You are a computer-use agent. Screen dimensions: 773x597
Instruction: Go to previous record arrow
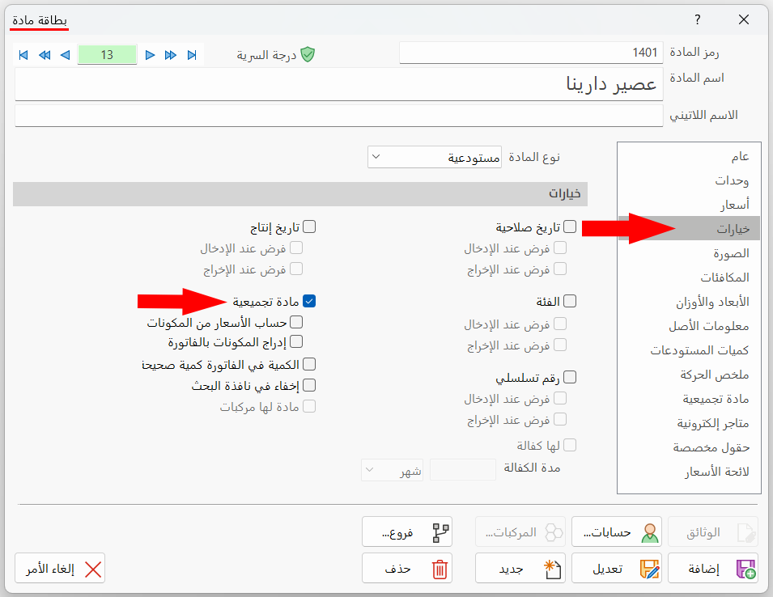(65, 55)
